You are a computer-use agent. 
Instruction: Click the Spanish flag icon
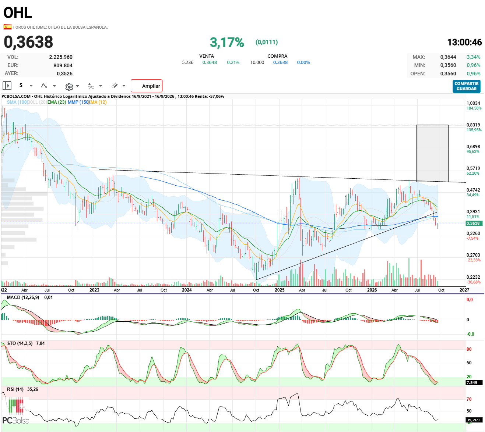point(7,27)
